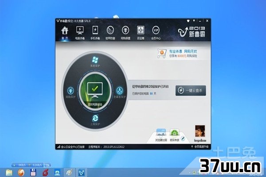
Task: Click the 上网保护 Internet Explorer icon
Action: click(x=95, y=118)
